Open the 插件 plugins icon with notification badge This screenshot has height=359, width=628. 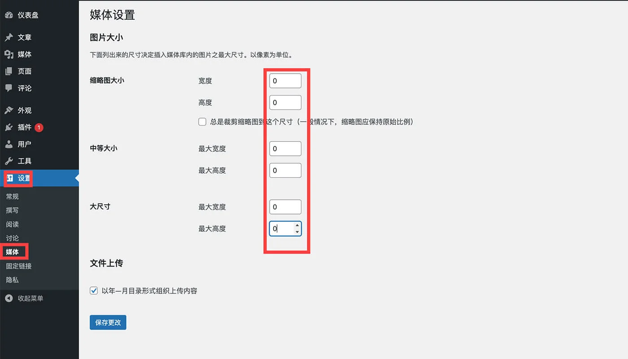10,127
